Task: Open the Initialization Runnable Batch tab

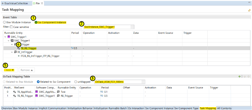Action: click(110, 108)
